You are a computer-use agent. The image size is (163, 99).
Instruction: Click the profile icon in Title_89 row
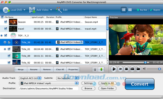click(x=57, y=56)
